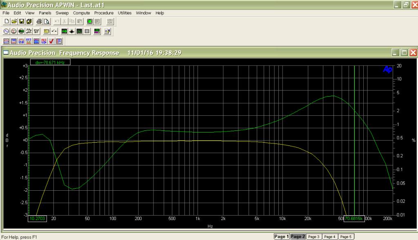Close the Frequency Response graph window
The image size is (418, 240).
pos(413,53)
